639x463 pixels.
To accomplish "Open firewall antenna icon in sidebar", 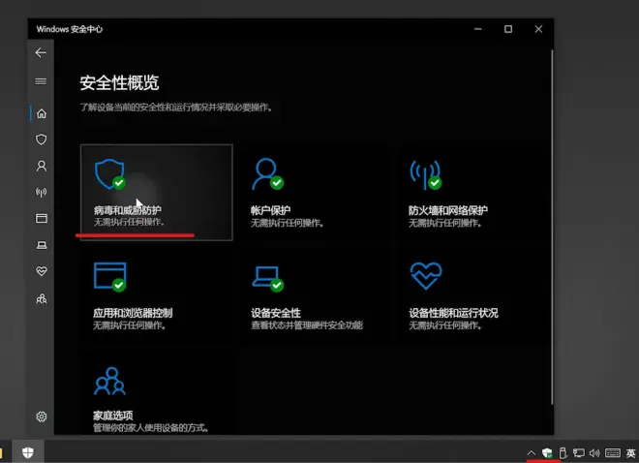I will pyautogui.click(x=42, y=192).
